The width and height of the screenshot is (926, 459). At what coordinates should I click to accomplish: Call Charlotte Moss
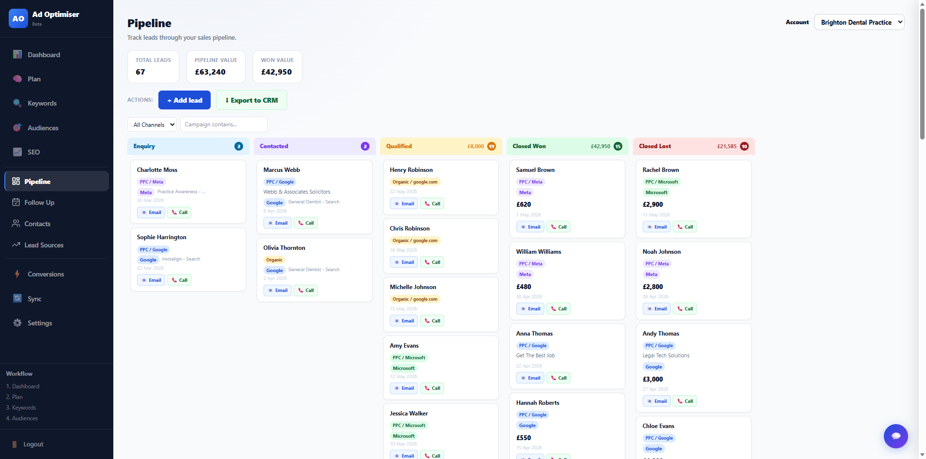click(179, 213)
